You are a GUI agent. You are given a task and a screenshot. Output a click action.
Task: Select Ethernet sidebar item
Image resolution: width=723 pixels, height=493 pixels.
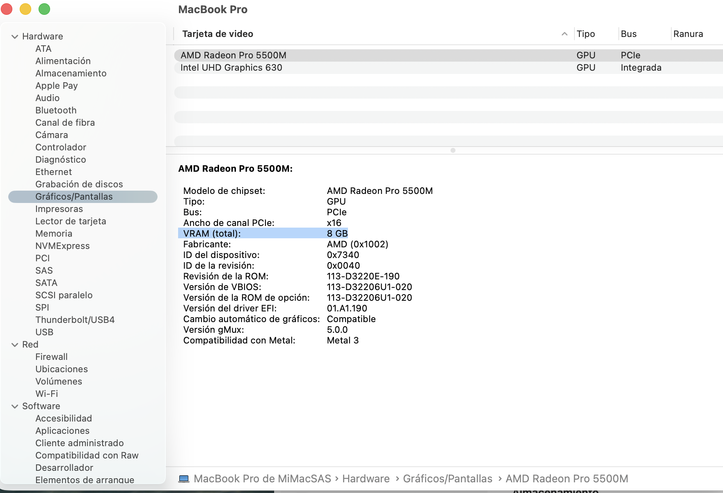(x=53, y=172)
